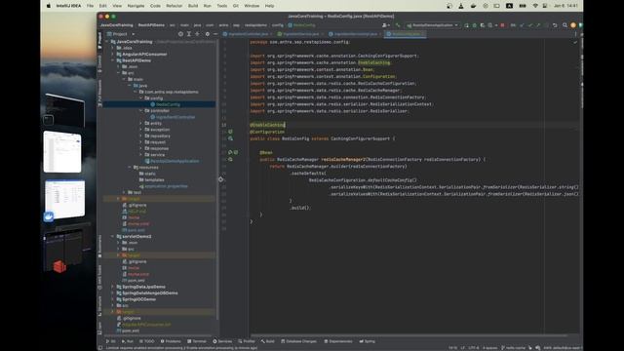Open the File menu
Viewport: 624px width, 351px height.
coord(90,6)
